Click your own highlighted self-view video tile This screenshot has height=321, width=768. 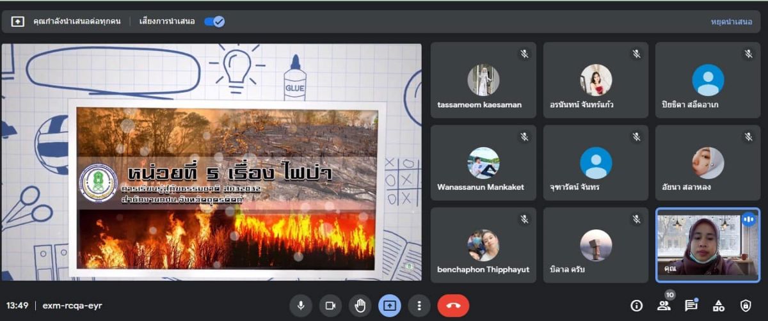(707, 246)
